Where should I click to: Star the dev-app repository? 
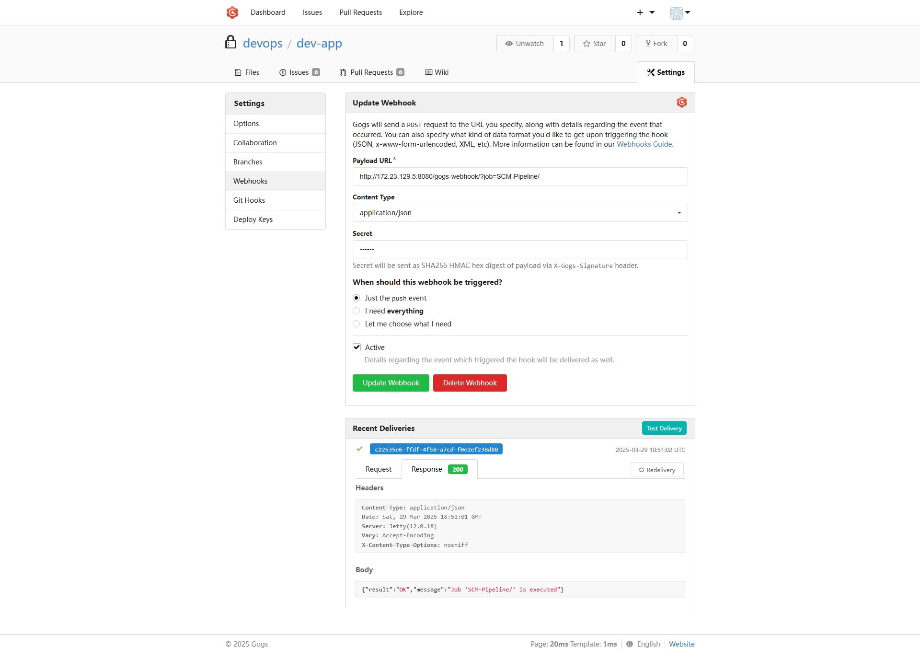595,44
